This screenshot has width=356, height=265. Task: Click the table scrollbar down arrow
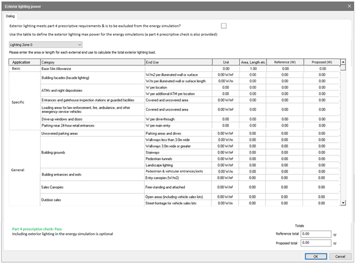coord(344,203)
